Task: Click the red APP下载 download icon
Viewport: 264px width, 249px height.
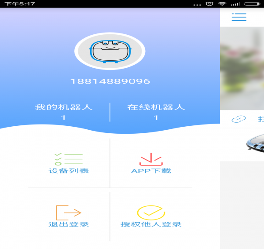Action: (151, 159)
